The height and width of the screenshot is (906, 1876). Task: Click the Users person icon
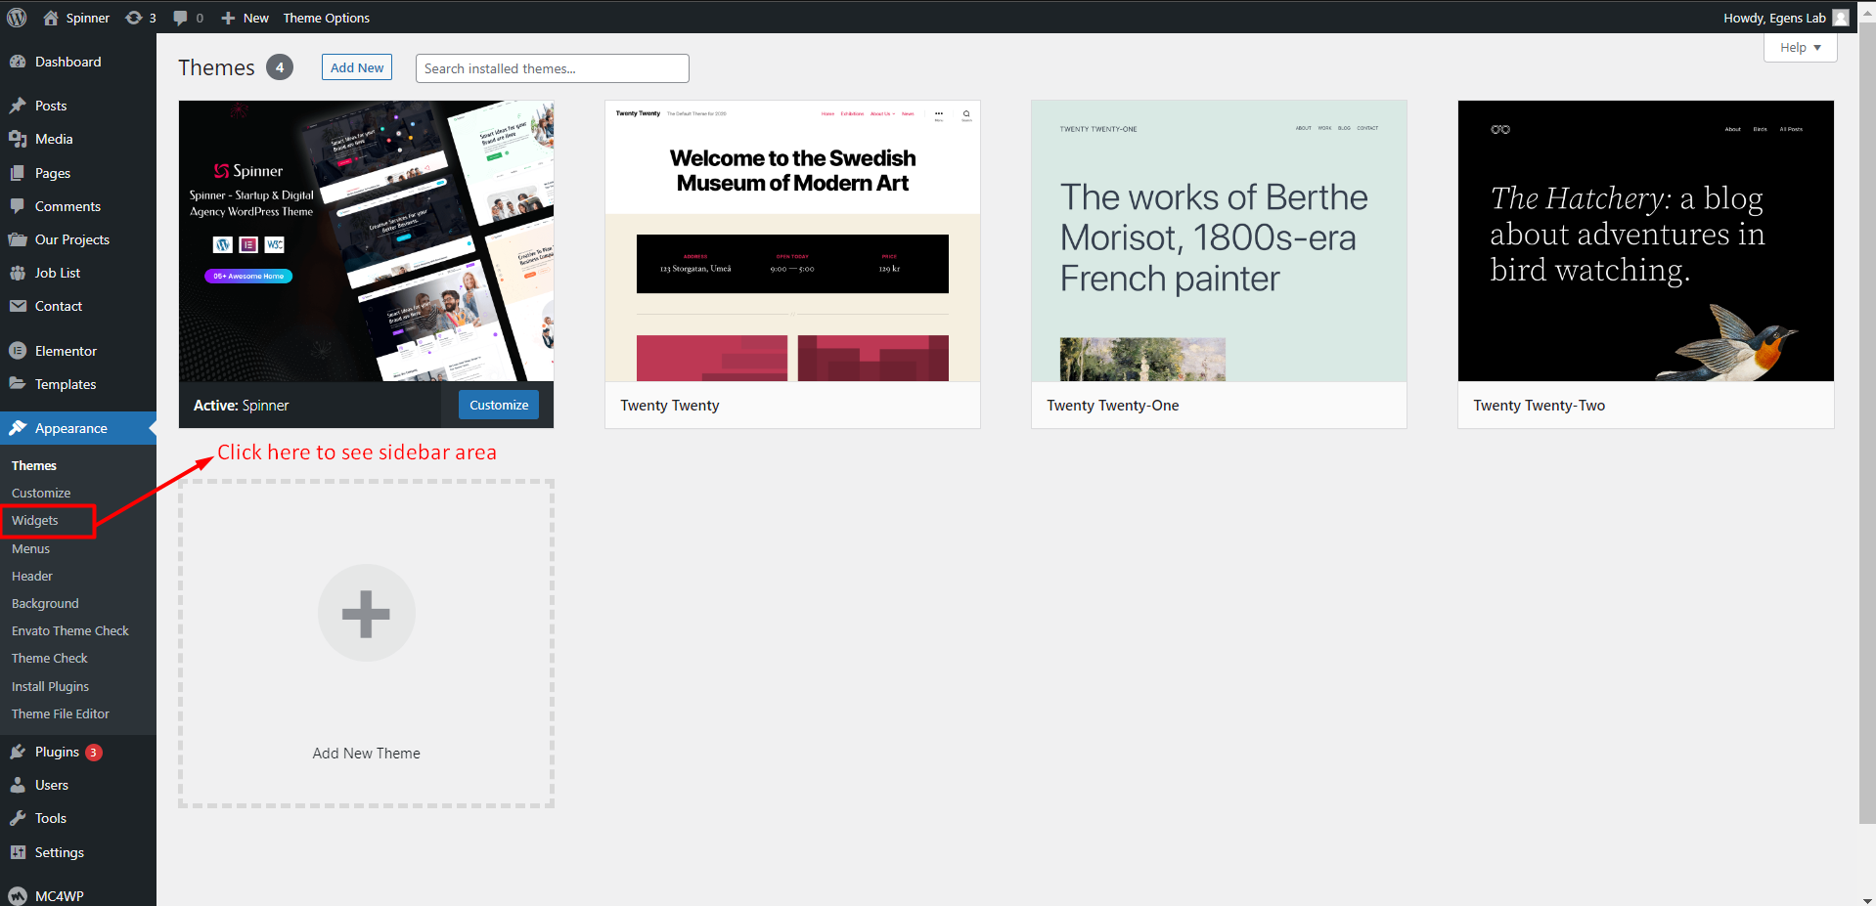(x=18, y=785)
